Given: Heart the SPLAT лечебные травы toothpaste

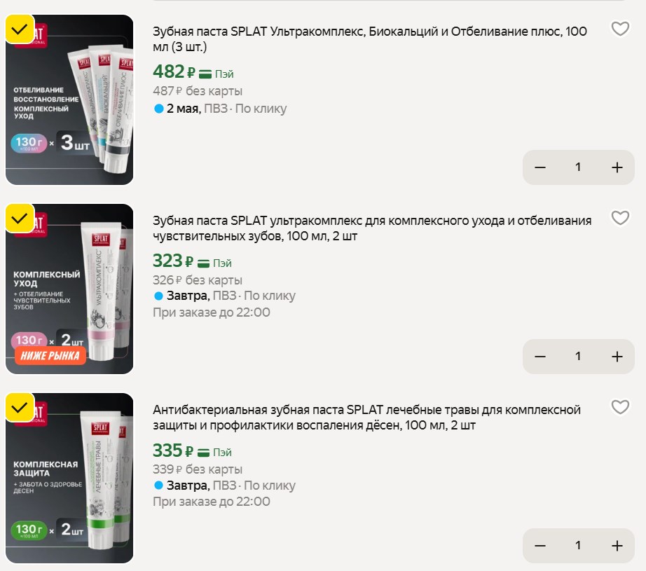Looking at the screenshot, I should point(620,407).
